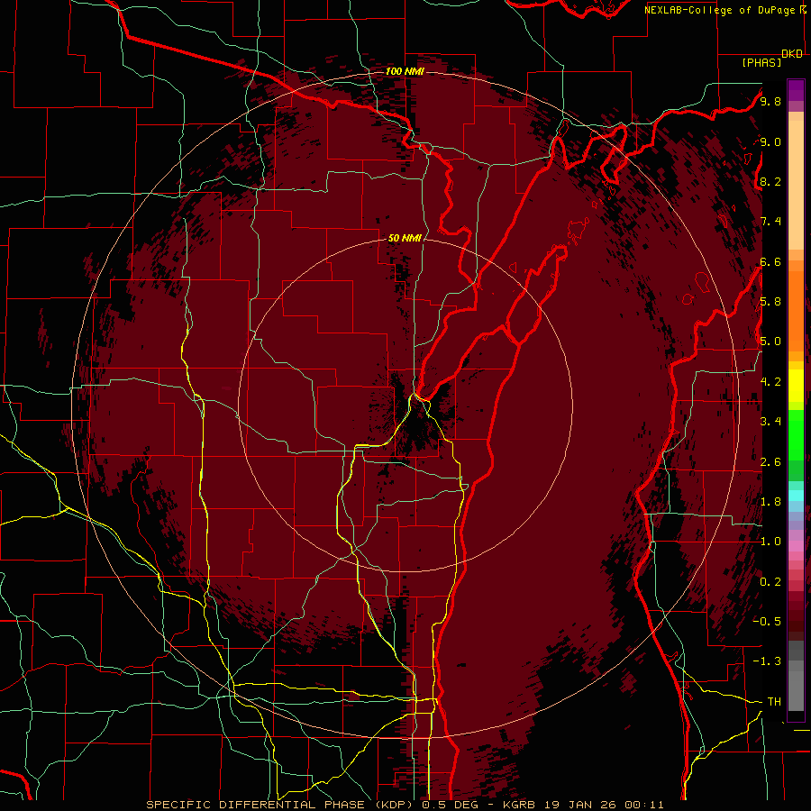Click the 50 NMI range ring label
The image size is (811, 811).
(405, 238)
